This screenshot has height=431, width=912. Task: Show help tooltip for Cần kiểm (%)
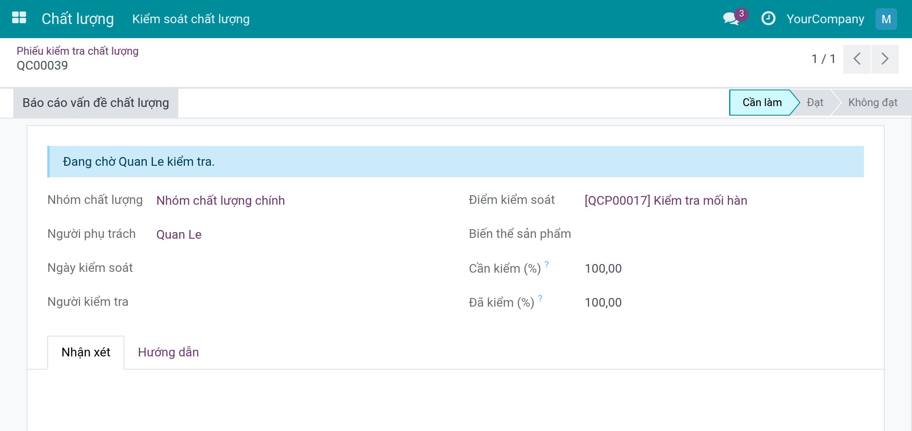tap(547, 264)
